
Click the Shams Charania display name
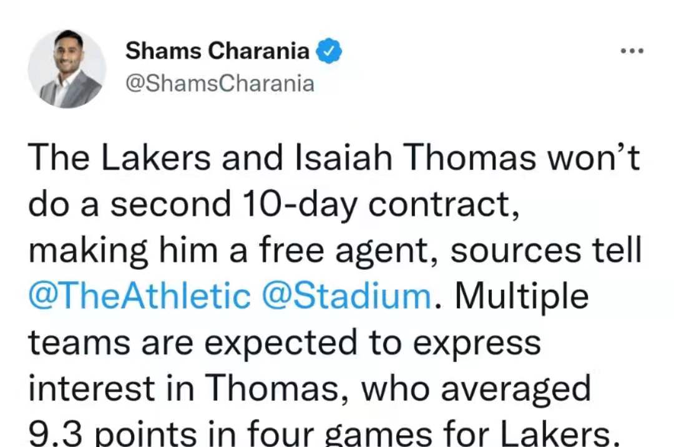coord(218,50)
